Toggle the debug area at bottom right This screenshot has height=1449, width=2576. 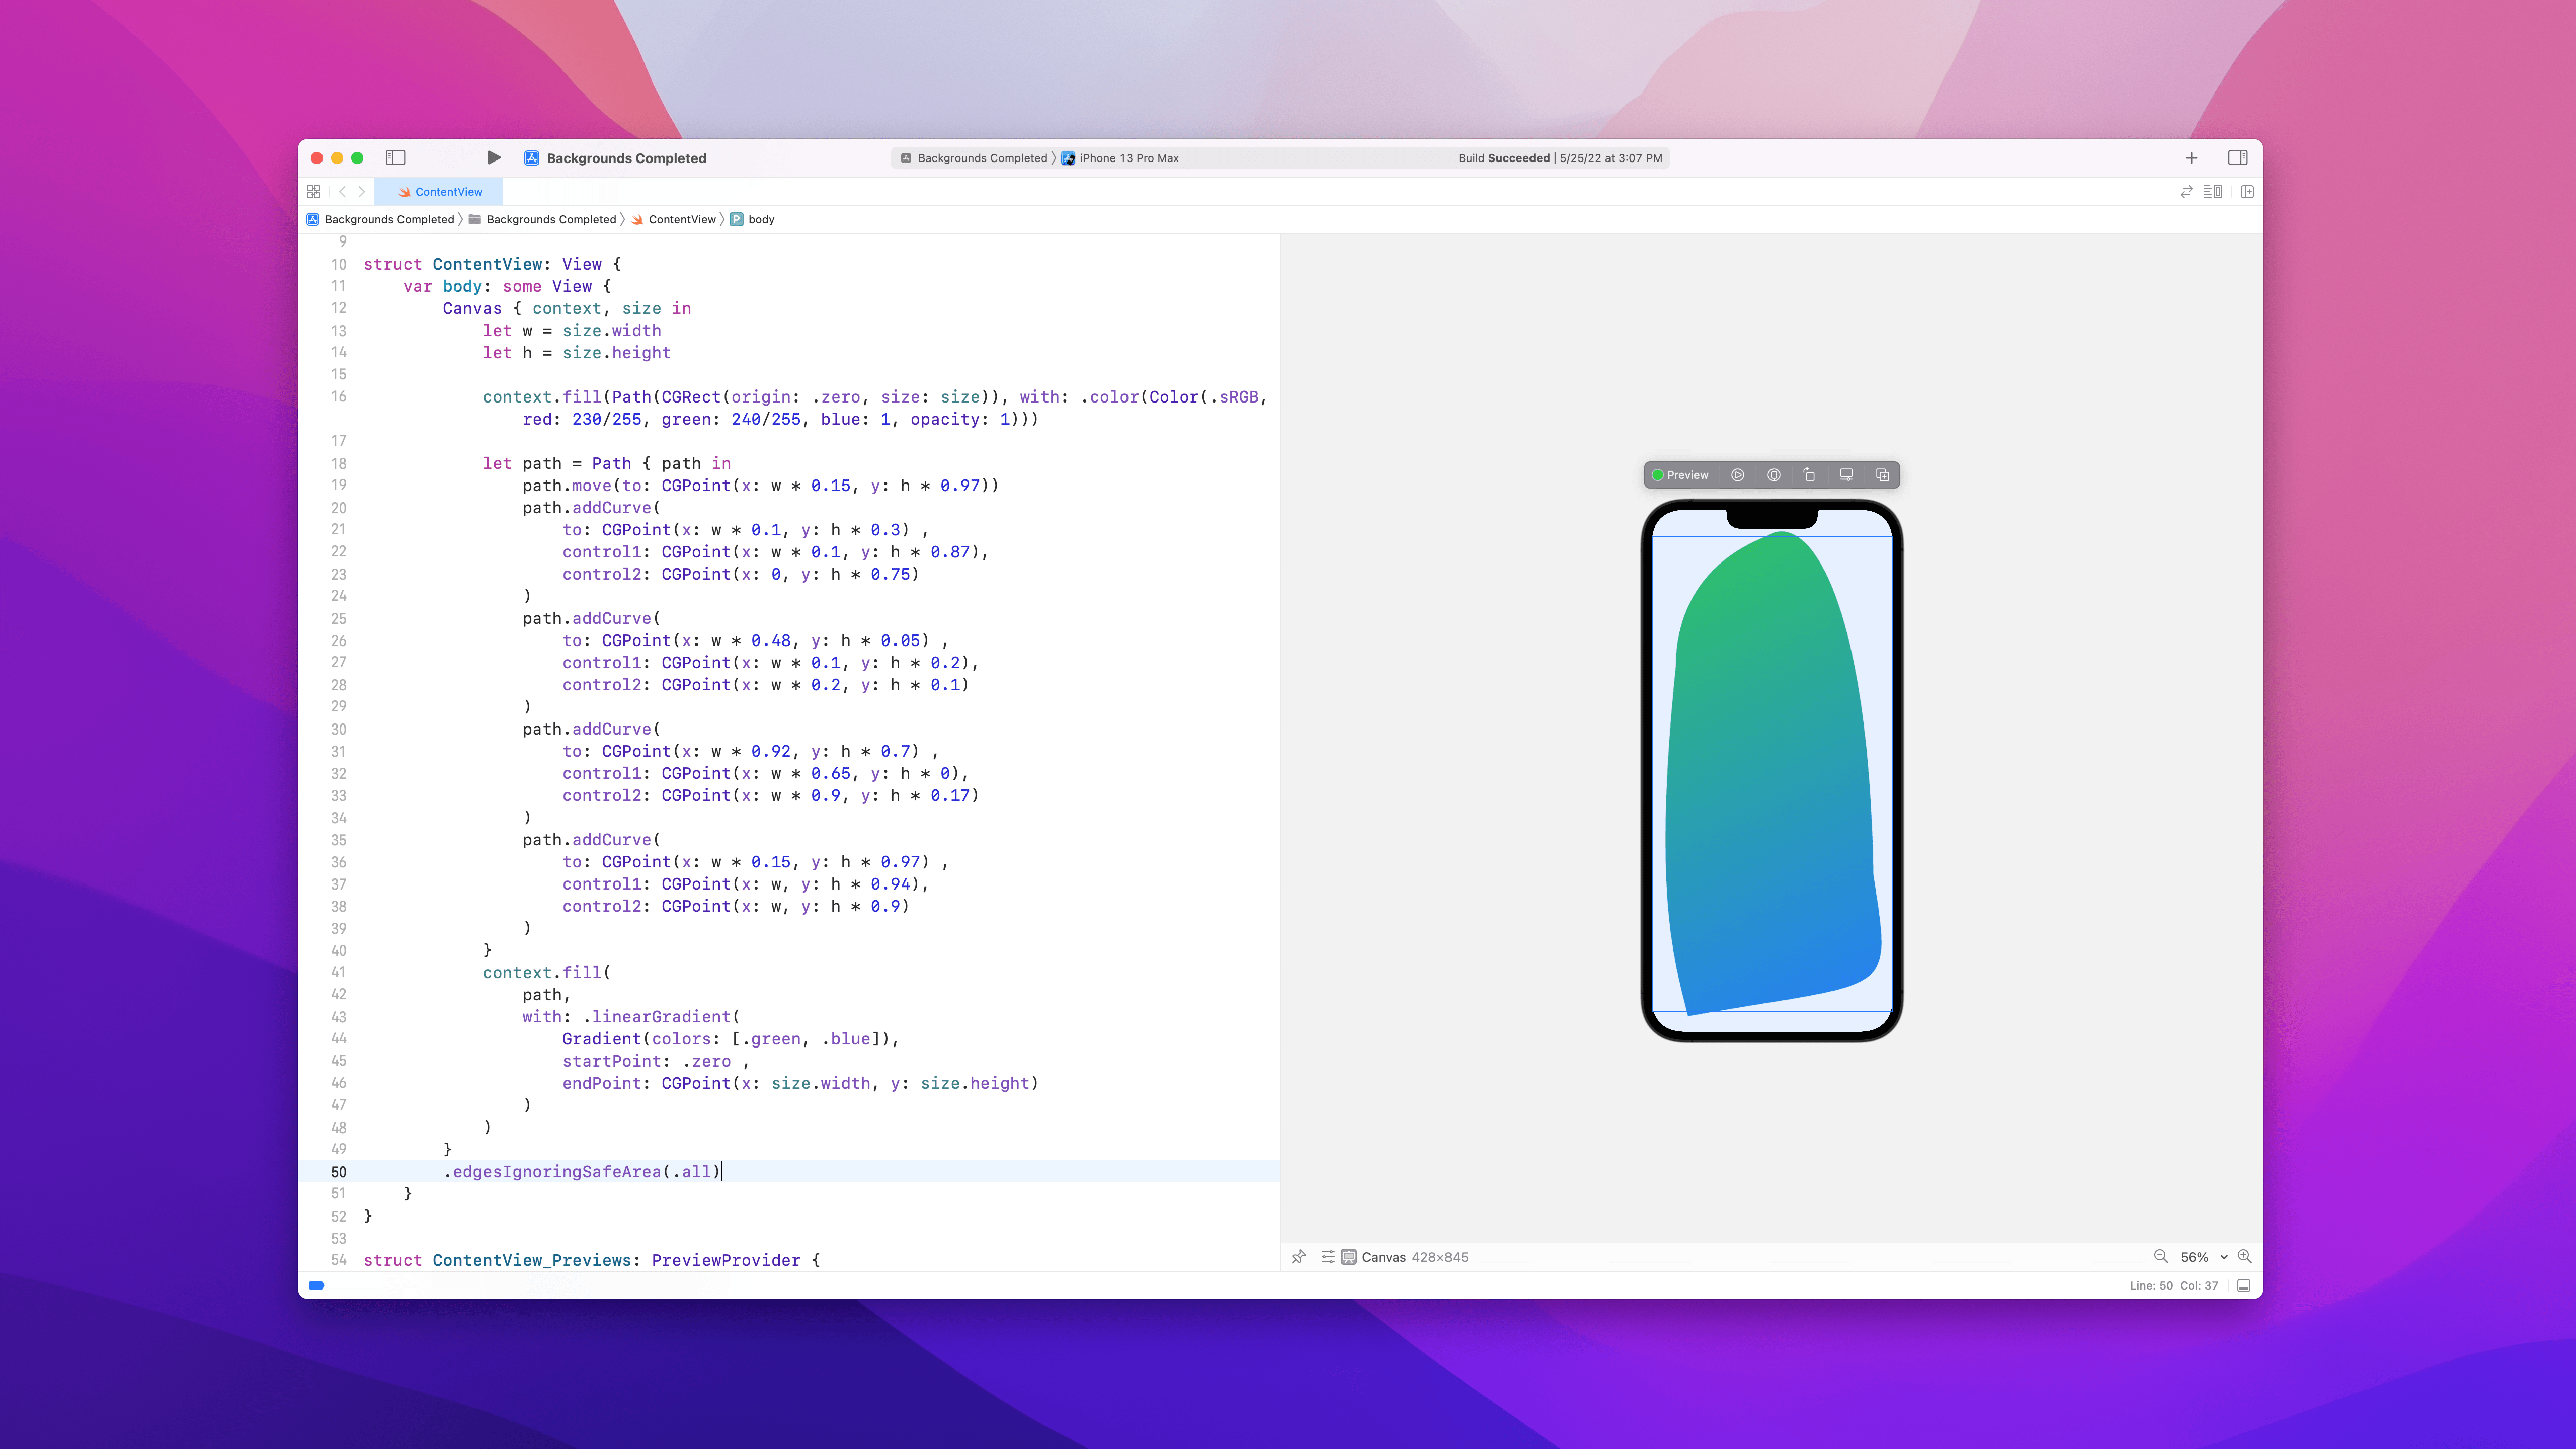[2244, 1286]
